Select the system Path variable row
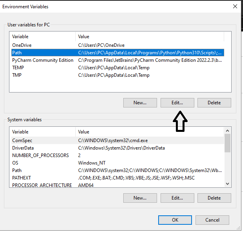Image resolution: width=243 pixels, height=235 pixels. [x=118, y=170]
